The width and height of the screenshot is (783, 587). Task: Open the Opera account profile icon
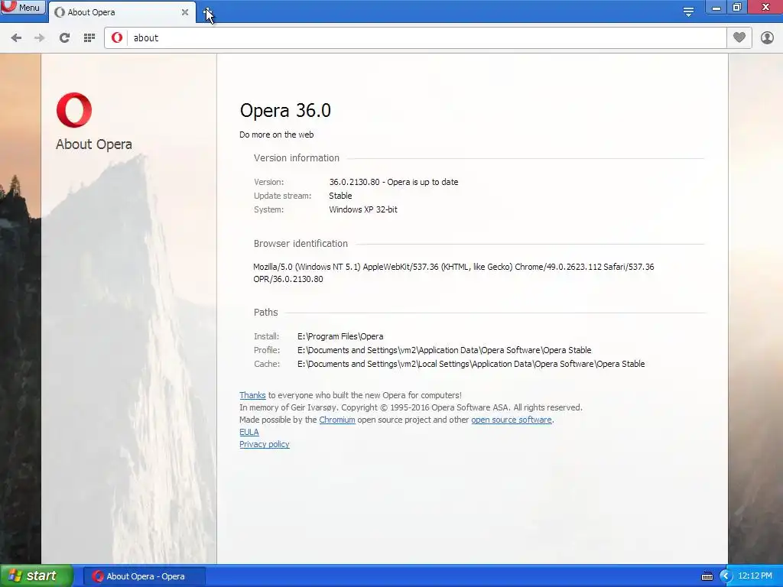[767, 38]
